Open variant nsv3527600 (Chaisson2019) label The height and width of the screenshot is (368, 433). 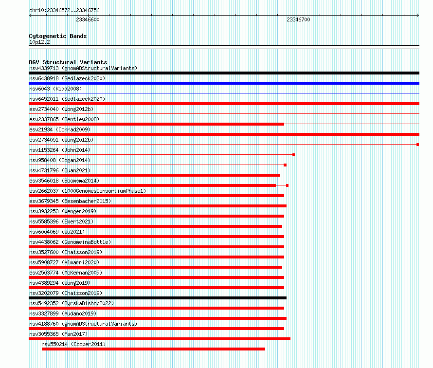[x=66, y=252]
